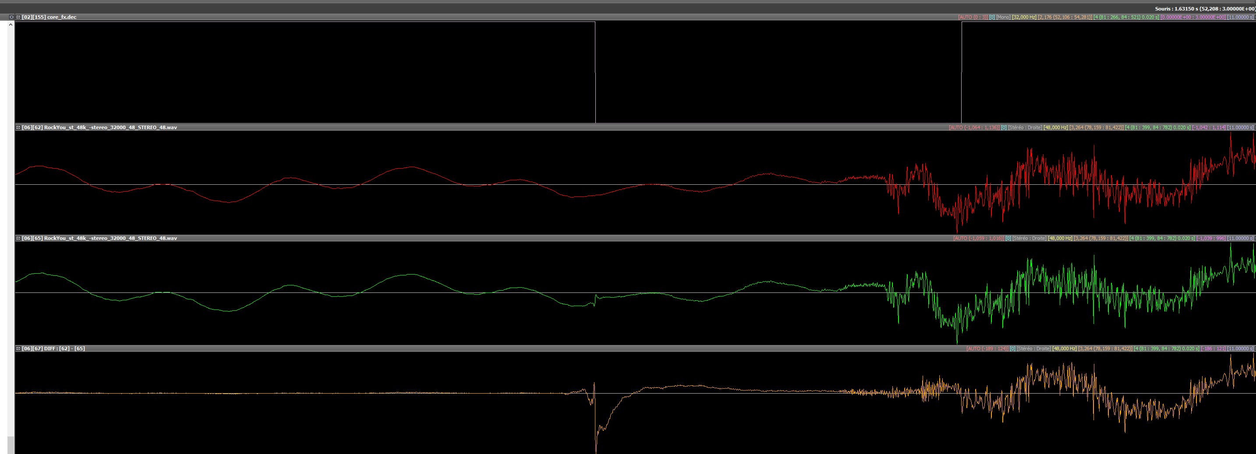
Task: Close the track group with X icon
Action: (x=11, y=17)
